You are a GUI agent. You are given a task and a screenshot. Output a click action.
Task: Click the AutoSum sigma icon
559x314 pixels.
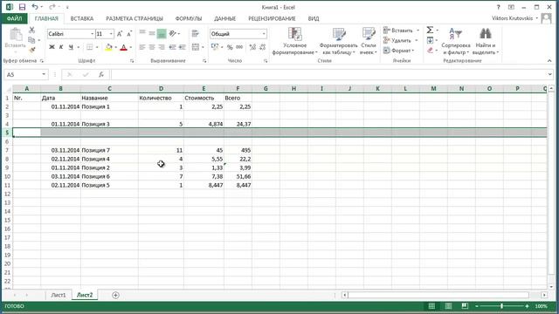pyautogui.click(x=430, y=31)
